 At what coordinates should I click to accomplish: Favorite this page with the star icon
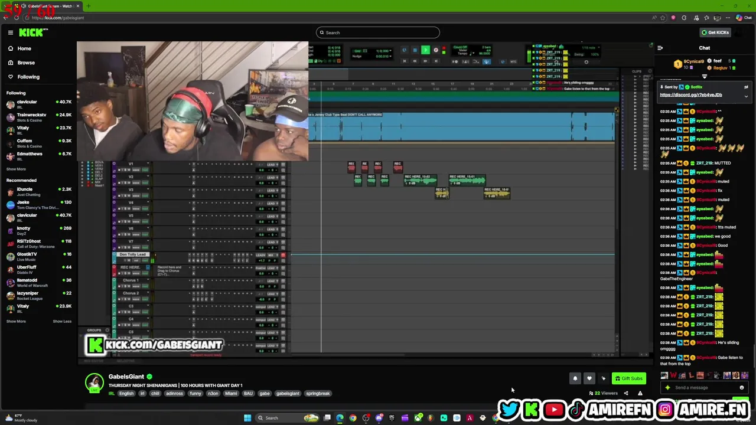coord(662,18)
